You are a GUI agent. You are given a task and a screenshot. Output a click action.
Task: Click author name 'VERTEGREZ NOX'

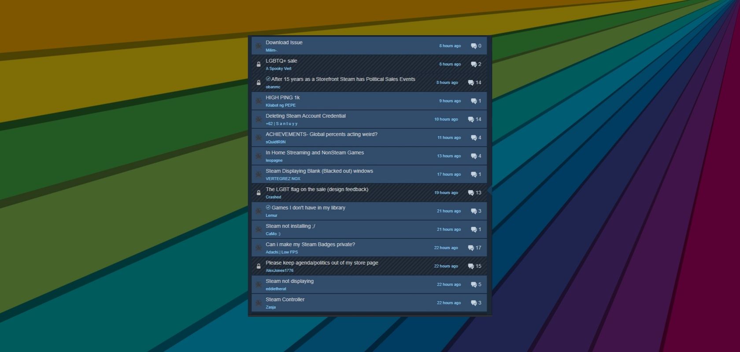[283, 179]
